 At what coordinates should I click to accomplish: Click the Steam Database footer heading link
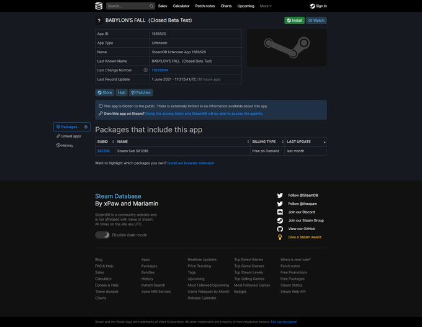click(118, 196)
